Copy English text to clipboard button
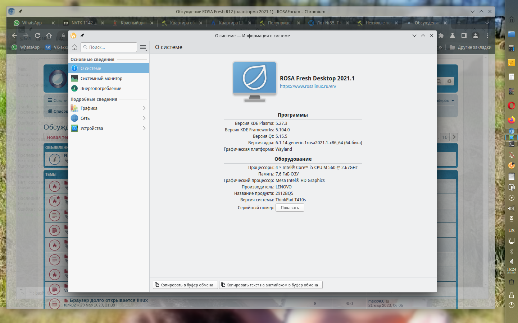Screen dimensions: 518x323 tap(271, 285)
